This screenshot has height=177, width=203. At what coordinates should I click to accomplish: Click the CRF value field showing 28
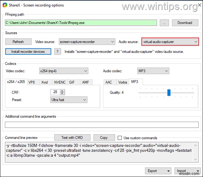coord(55,92)
